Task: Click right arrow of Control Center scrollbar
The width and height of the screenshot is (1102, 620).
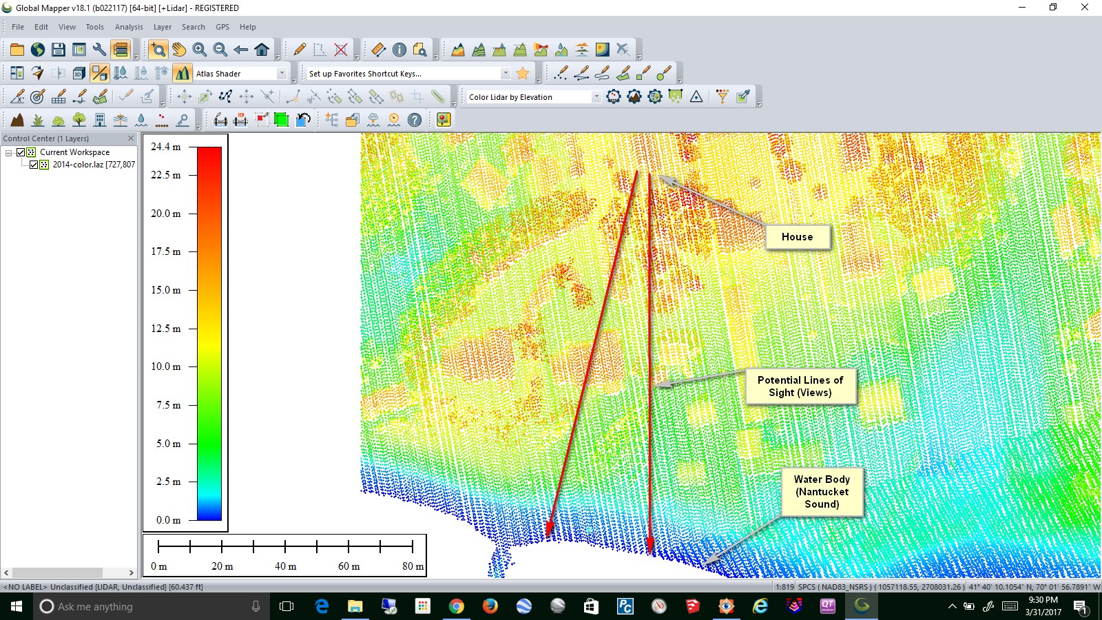Action: click(132, 572)
